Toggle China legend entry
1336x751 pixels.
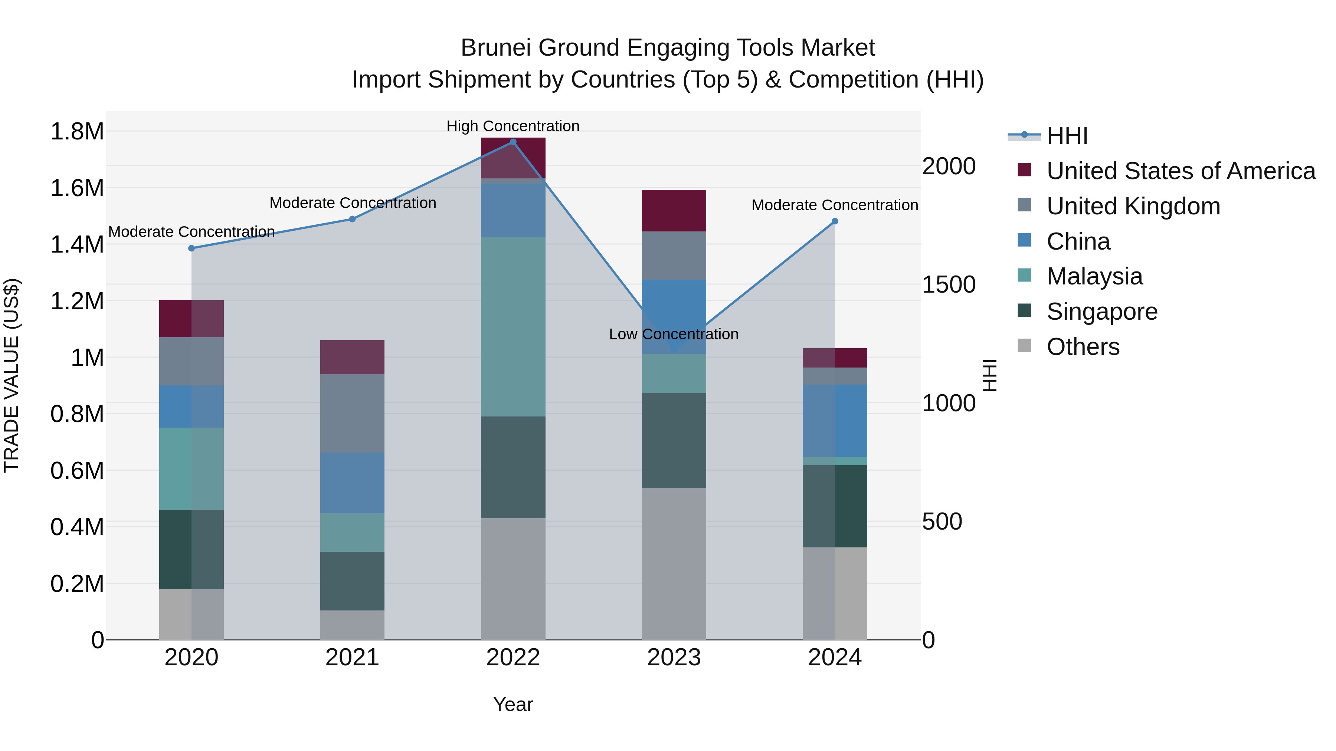pos(1064,241)
